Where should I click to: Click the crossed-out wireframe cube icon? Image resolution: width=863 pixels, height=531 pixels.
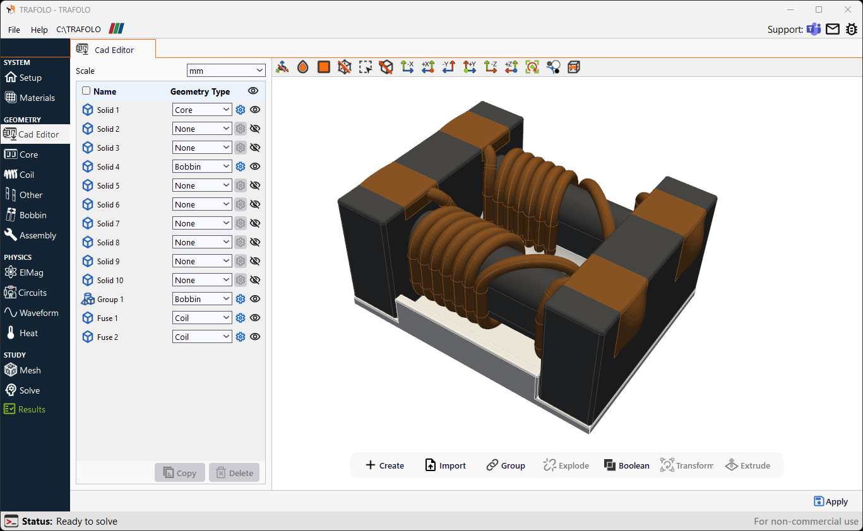(345, 67)
